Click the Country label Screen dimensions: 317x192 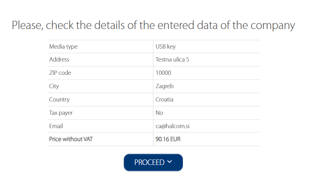pyautogui.click(x=59, y=100)
